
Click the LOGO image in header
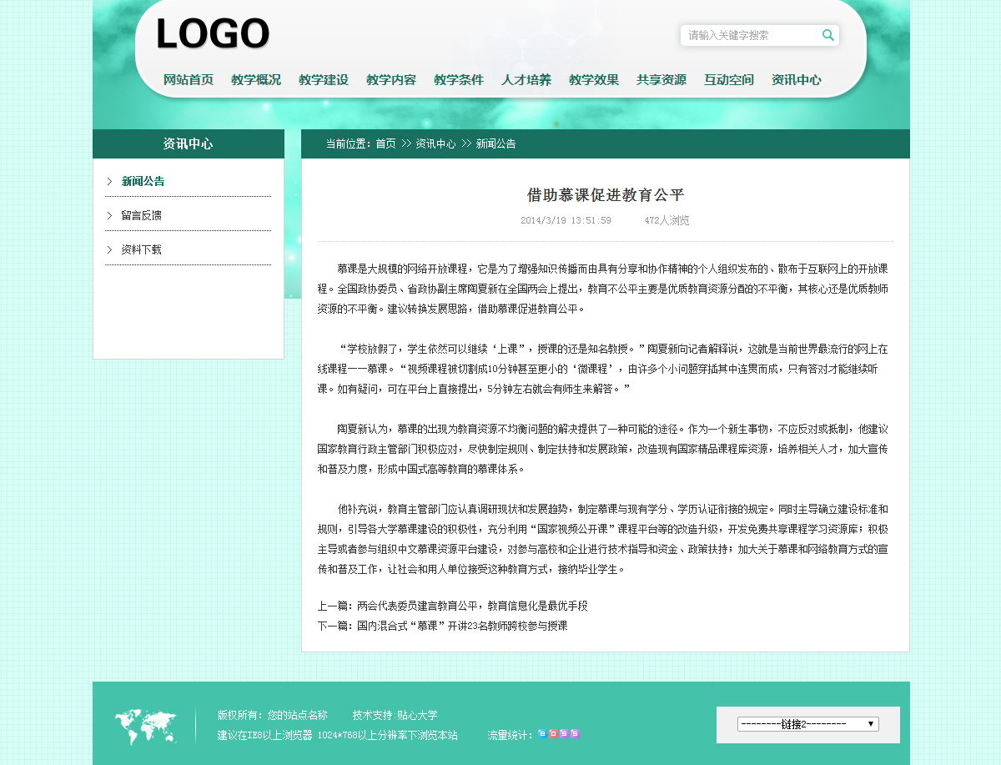[x=213, y=35]
